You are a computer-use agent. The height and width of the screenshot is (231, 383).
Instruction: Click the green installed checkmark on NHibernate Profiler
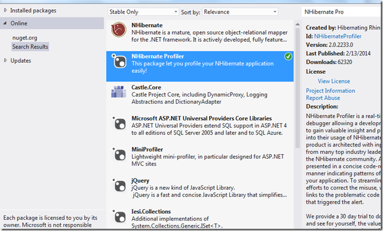pos(288,56)
